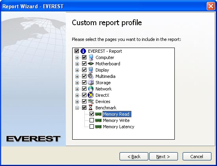Select the Benchmark hourglass icon
The height and width of the screenshot is (166, 217).
(91, 108)
